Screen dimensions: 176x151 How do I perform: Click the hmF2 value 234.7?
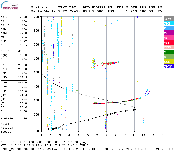click(22, 84)
